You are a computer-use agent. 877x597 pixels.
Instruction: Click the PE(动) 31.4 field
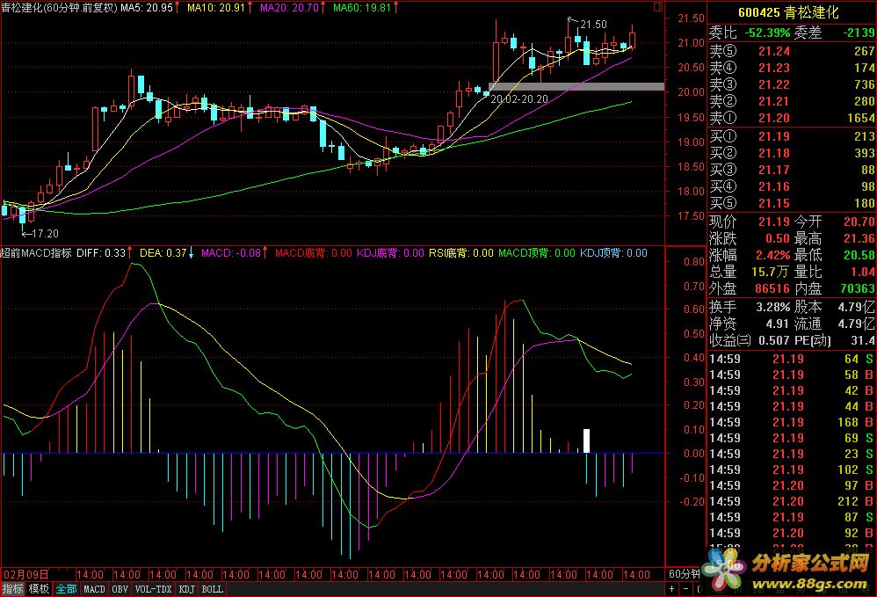pyautogui.click(x=835, y=340)
